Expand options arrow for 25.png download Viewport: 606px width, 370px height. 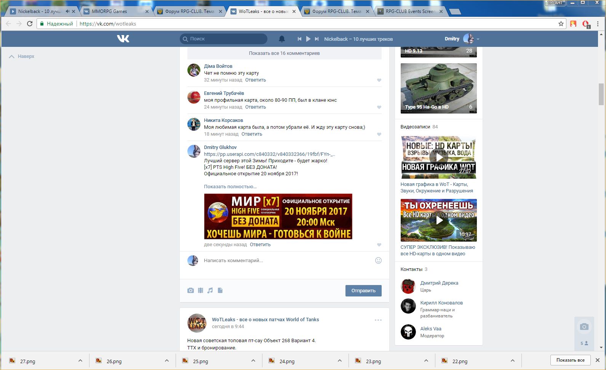(x=253, y=360)
